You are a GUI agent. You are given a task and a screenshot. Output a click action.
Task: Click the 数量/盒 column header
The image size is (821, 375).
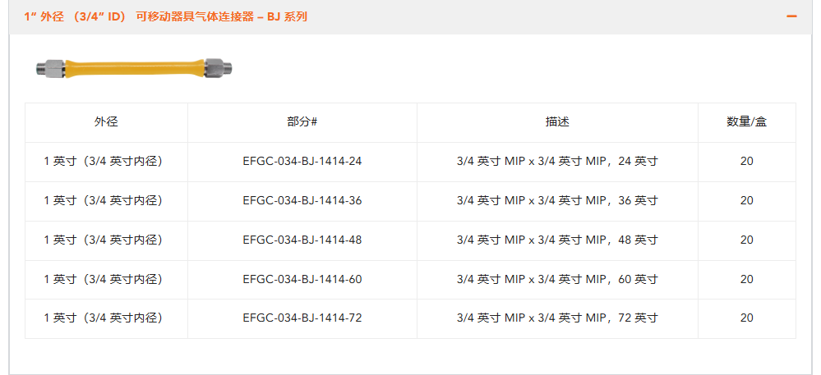click(746, 121)
